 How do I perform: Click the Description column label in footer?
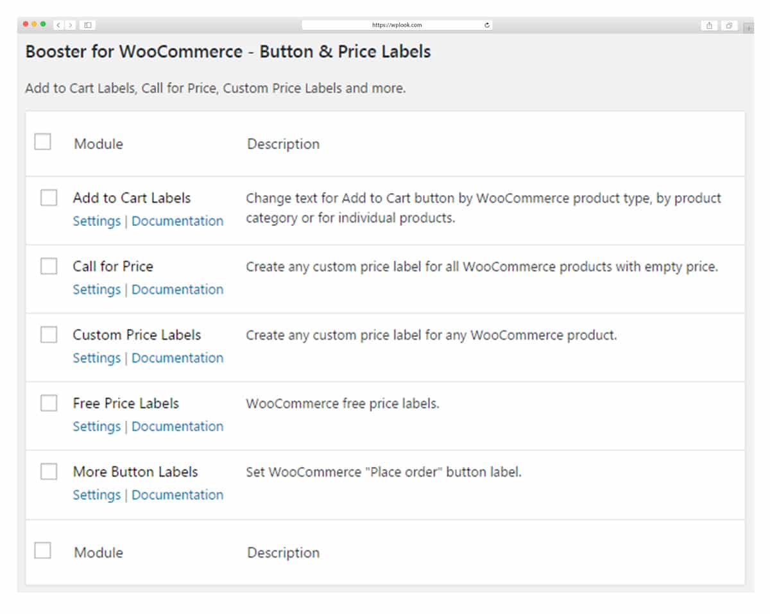coord(283,552)
